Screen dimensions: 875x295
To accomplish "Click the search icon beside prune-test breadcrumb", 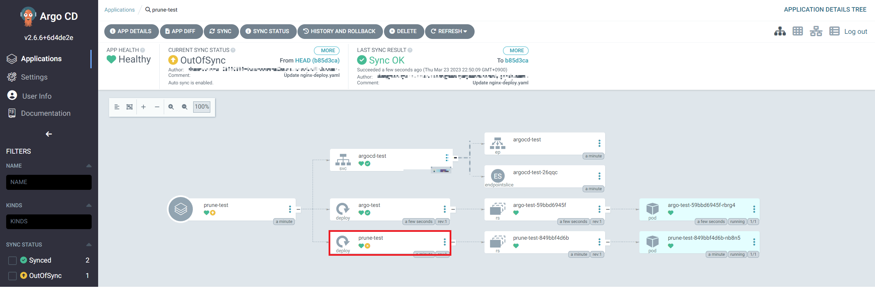I will (148, 10).
